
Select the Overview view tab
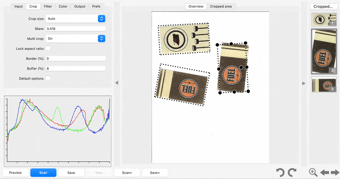pos(196,6)
